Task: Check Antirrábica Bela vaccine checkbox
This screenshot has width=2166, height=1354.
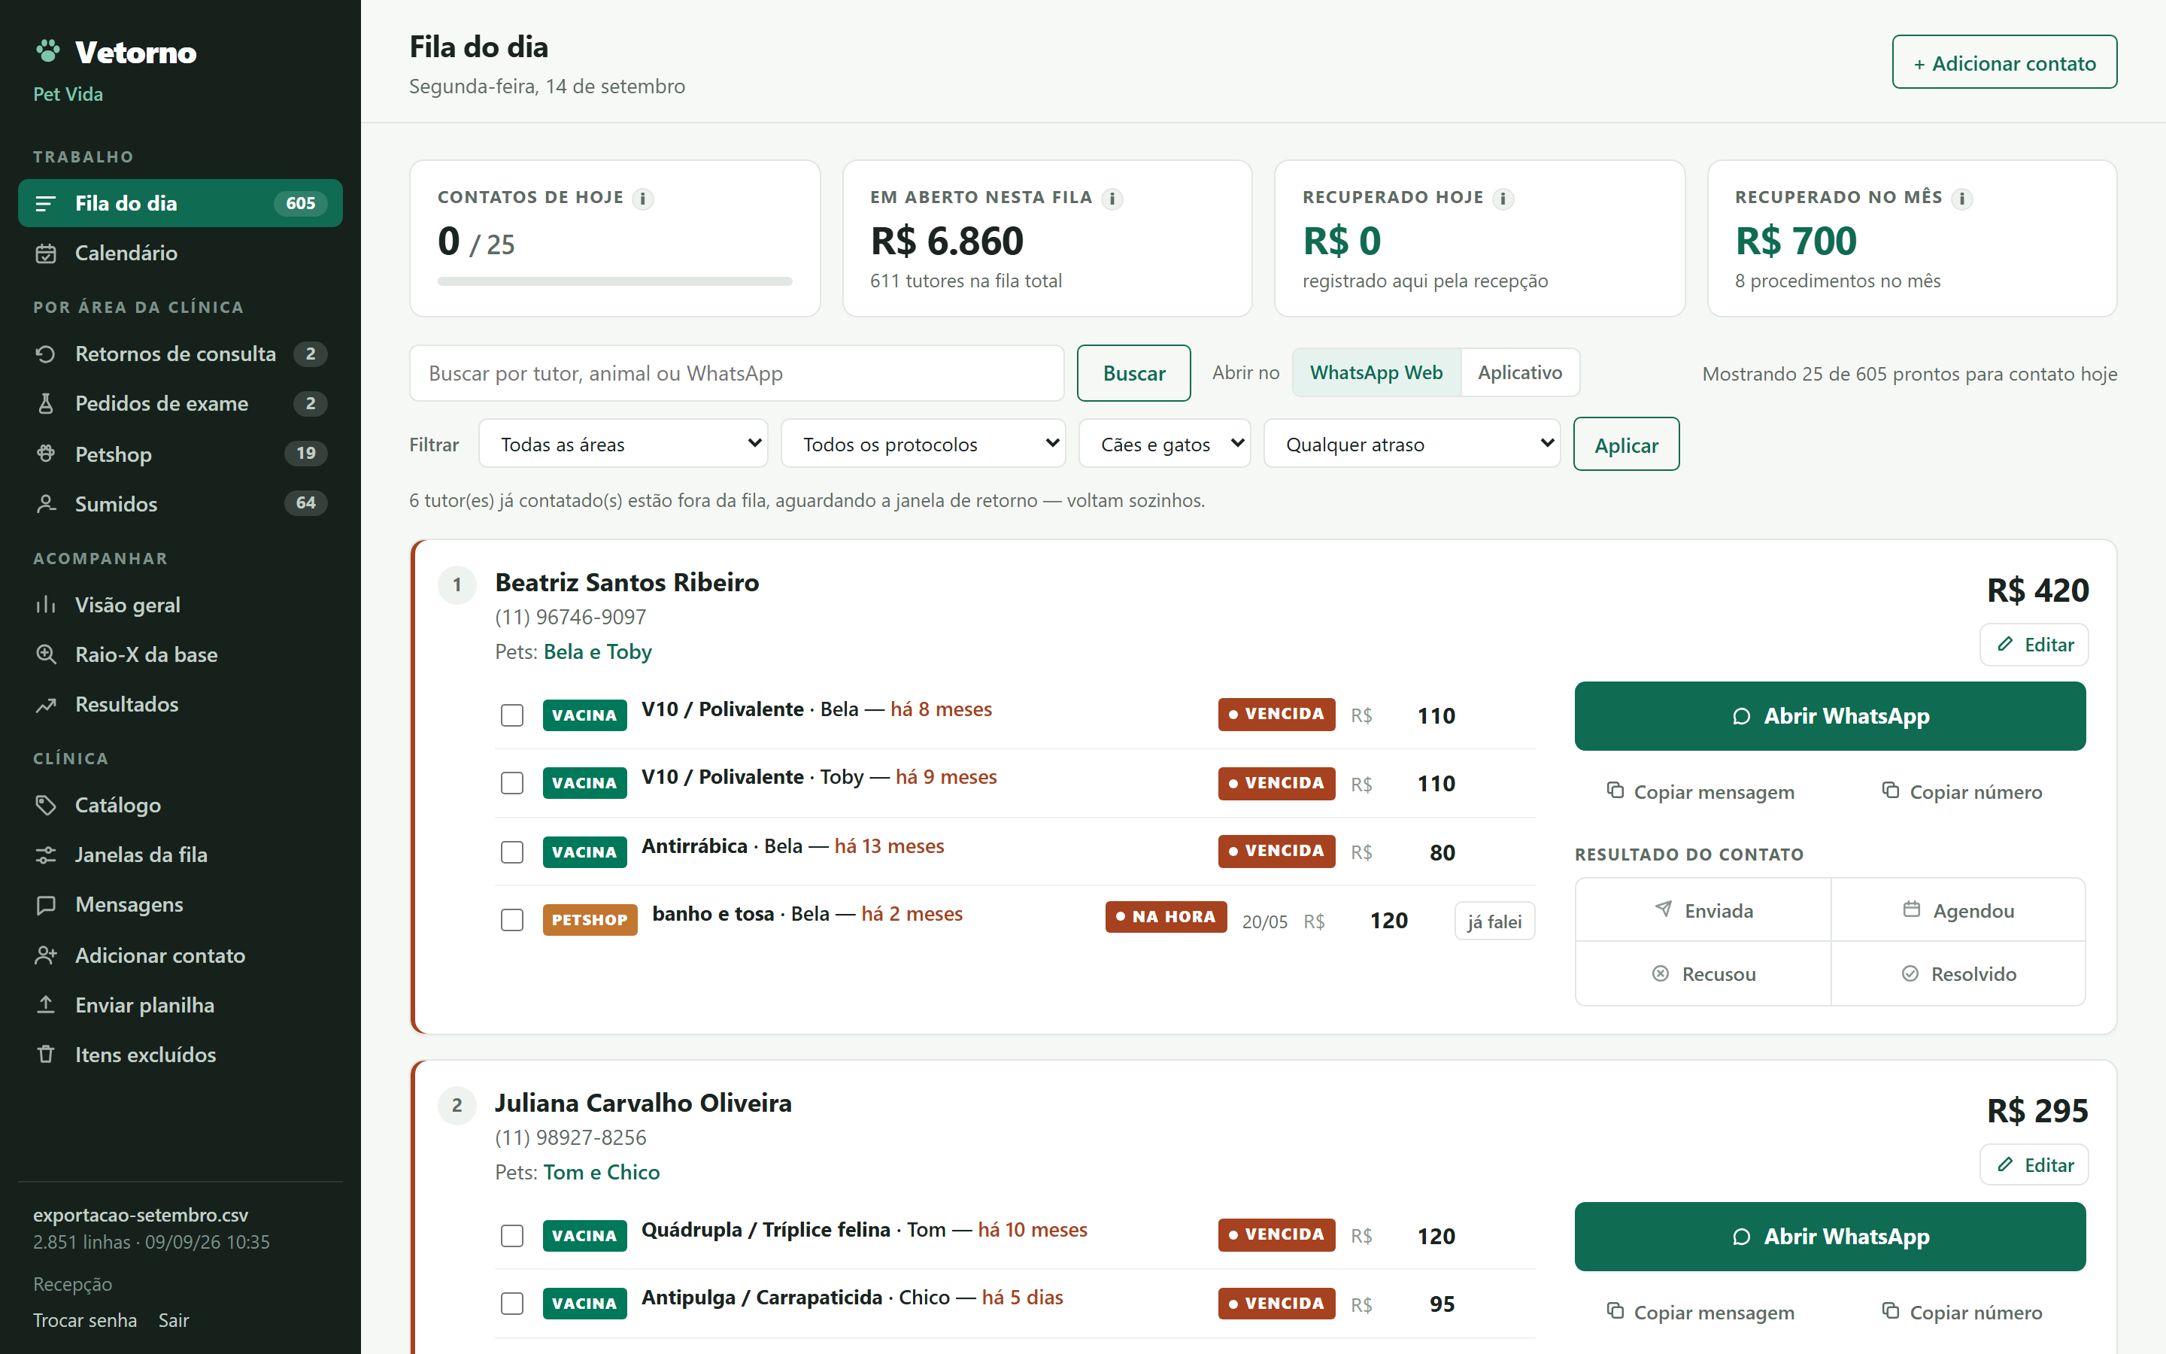Action: 512,852
